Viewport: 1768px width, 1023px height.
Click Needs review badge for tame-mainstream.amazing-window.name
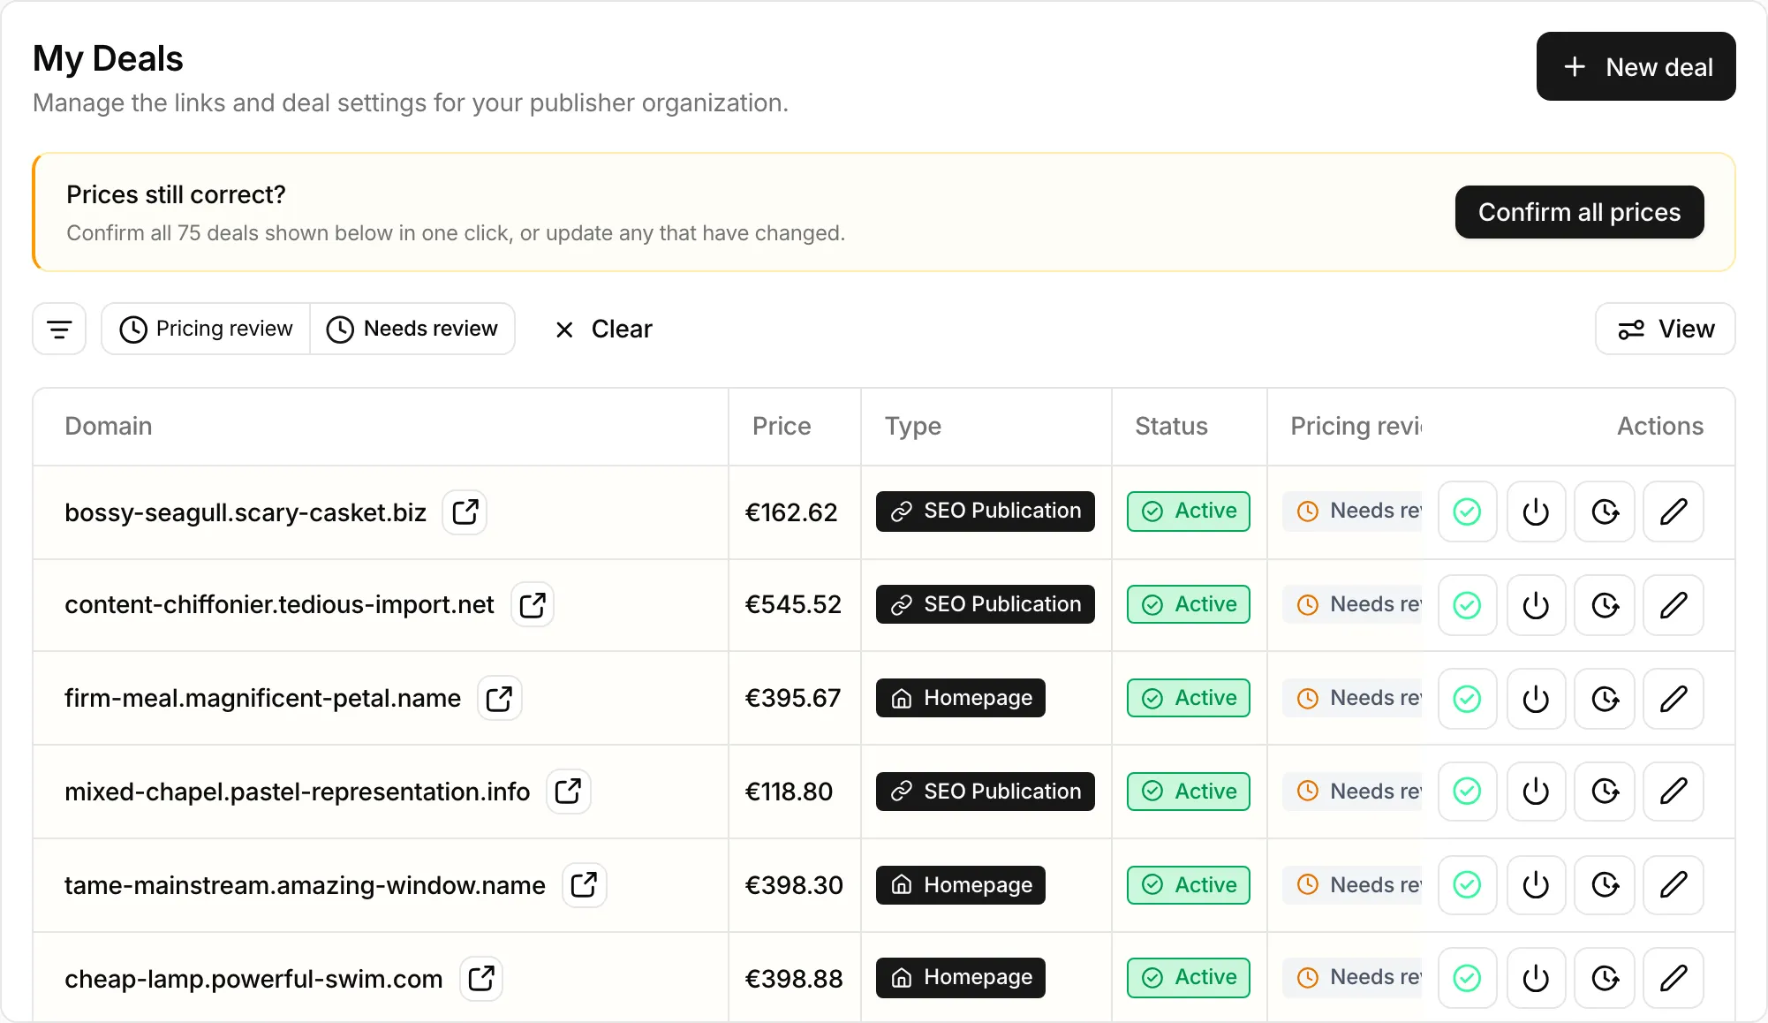[x=1353, y=885]
